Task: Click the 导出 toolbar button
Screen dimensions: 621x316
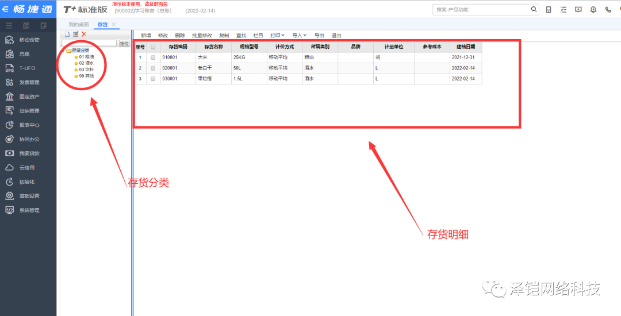Action: (x=319, y=35)
